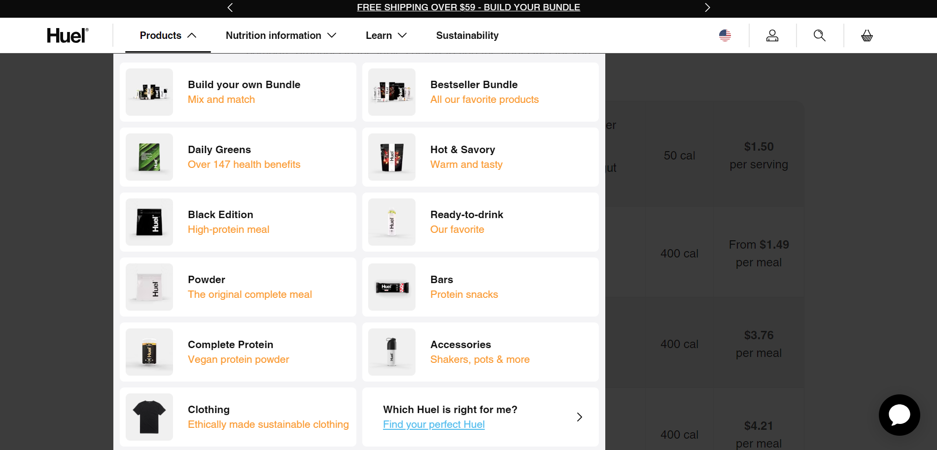Viewport: 937px width, 450px height.
Task: Open the live chat bubble
Action: (899, 415)
